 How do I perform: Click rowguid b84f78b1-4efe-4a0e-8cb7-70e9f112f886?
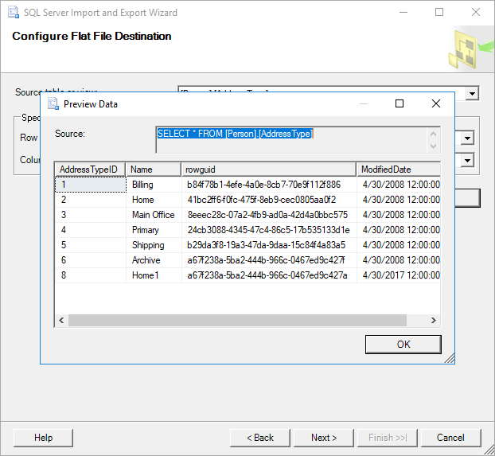coord(269,185)
